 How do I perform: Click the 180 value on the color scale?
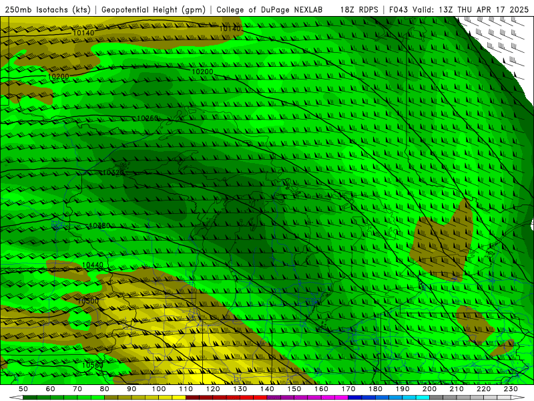tap(375, 389)
